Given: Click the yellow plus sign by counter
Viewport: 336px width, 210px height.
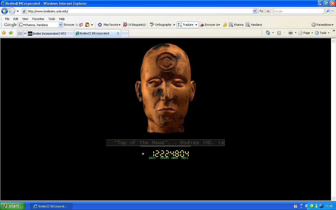Looking at the screenshot, I should click(x=143, y=154).
